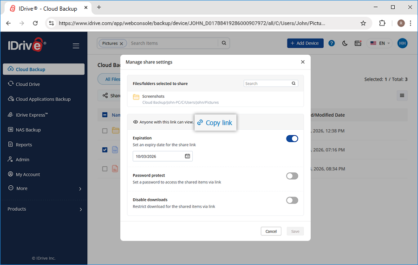Click the magnifier in dialog search box
This screenshot has width=418, height=265.
[x=294, y=83]
